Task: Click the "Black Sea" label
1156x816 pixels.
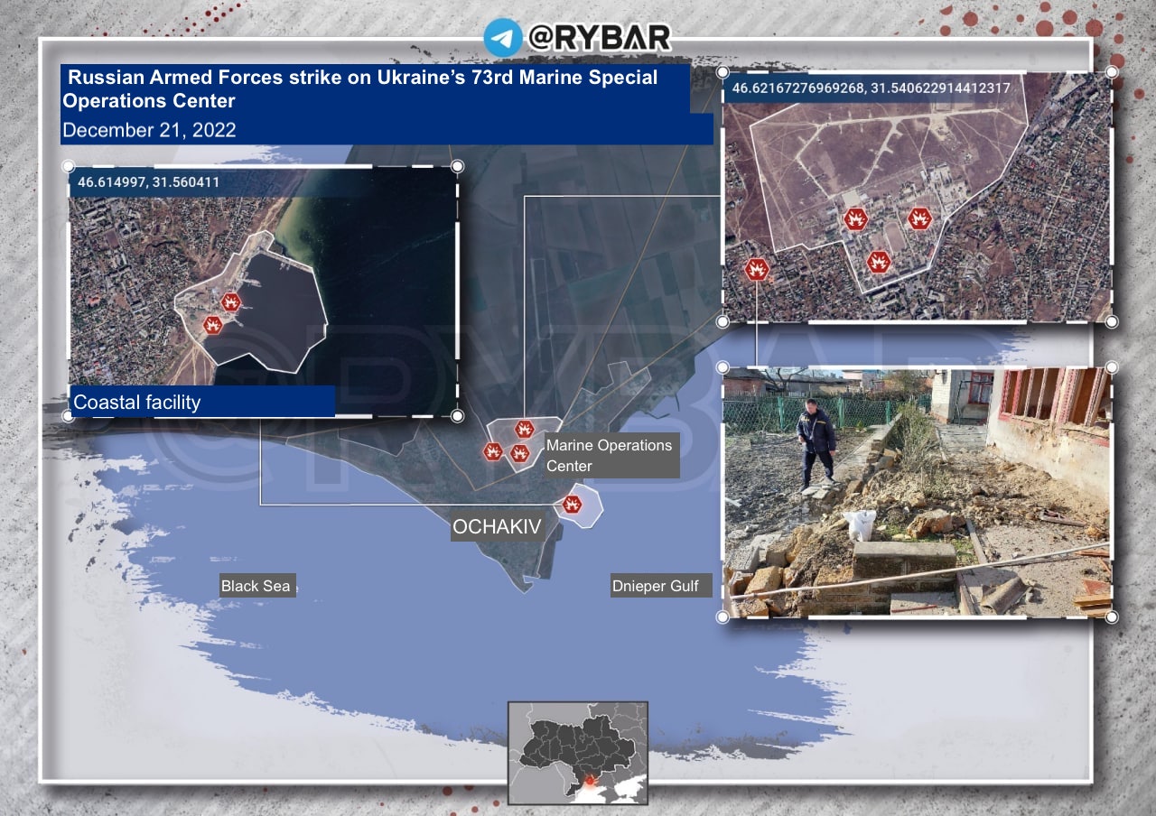Action: pyautogui.click(x=256, y=586)
